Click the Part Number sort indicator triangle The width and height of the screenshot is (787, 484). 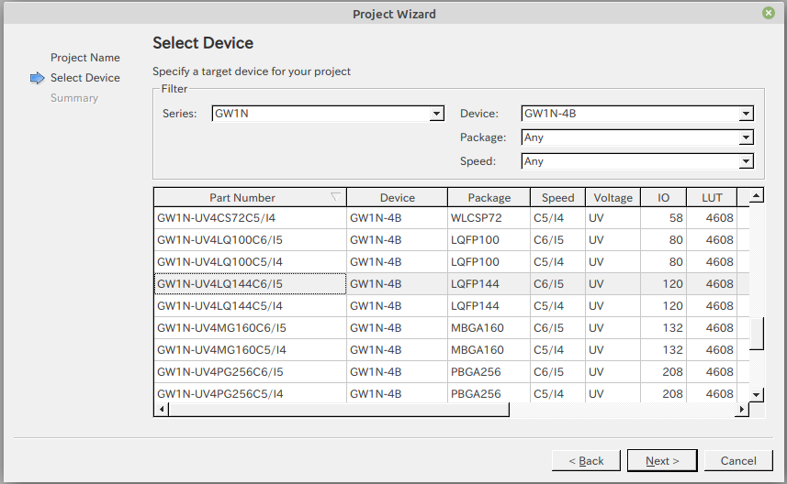[335, 196]
